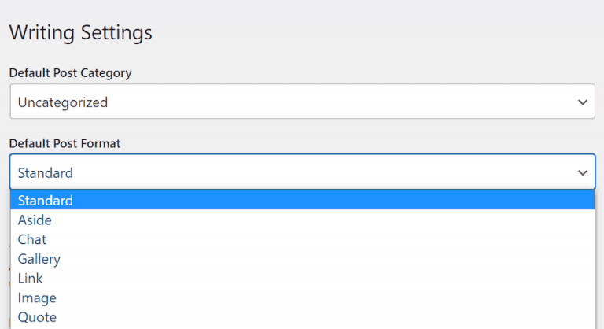This screenshot has width=604, height=329.
Task: Click the "Default Post Format" label
Action: pyautogui.click(x=64, y=143)
